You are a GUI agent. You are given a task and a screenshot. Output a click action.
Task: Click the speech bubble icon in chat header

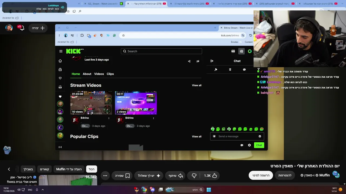pyautogui.click(x=244, y=70)
